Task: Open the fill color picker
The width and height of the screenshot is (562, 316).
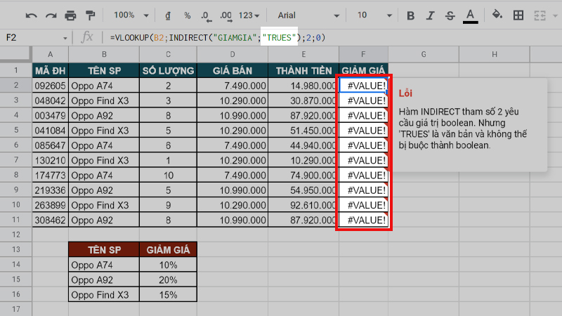Action: coord(497,15)
